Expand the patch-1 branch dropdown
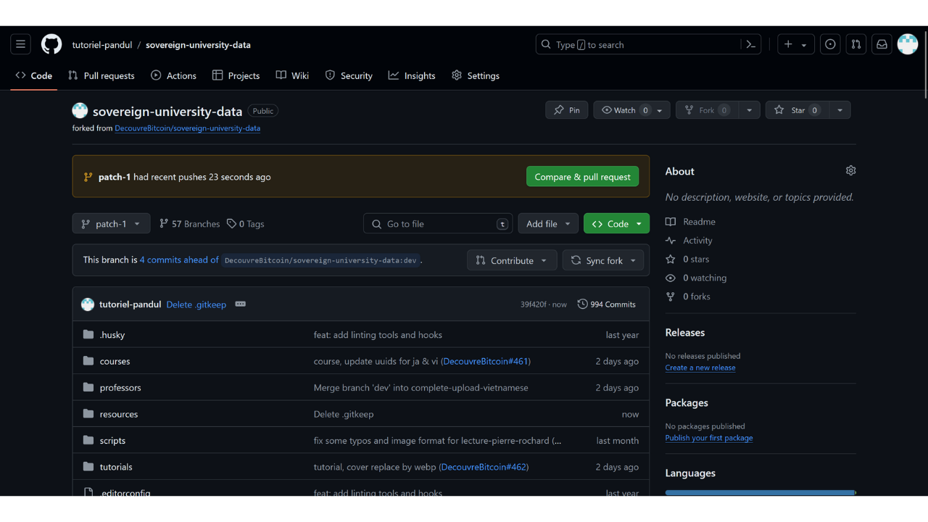928x522 pixels. pyautogui.click(x=111, y=223)
